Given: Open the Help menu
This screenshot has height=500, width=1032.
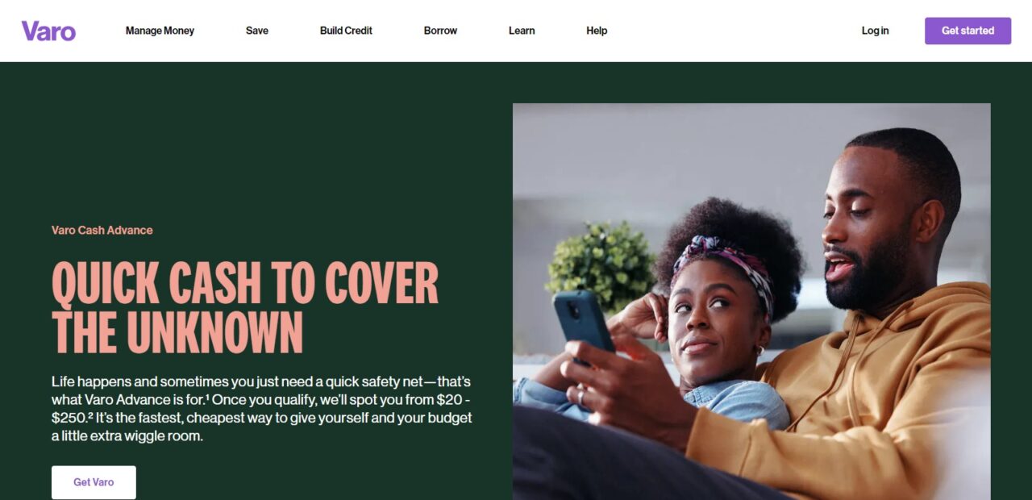Looking at the screenshot, I should click(597, 31).
